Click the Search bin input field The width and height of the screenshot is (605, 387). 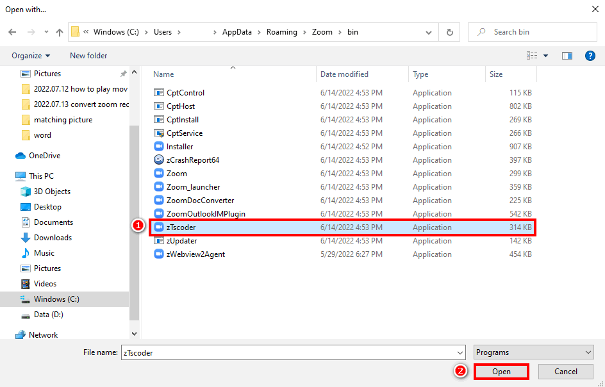[538, 32]
